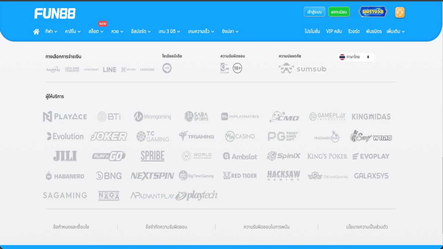This screenshot has height=249, width=443.
Task: Open the ภาษาไทย language selector
Action: pyautogui.click(x=356, y=57)
